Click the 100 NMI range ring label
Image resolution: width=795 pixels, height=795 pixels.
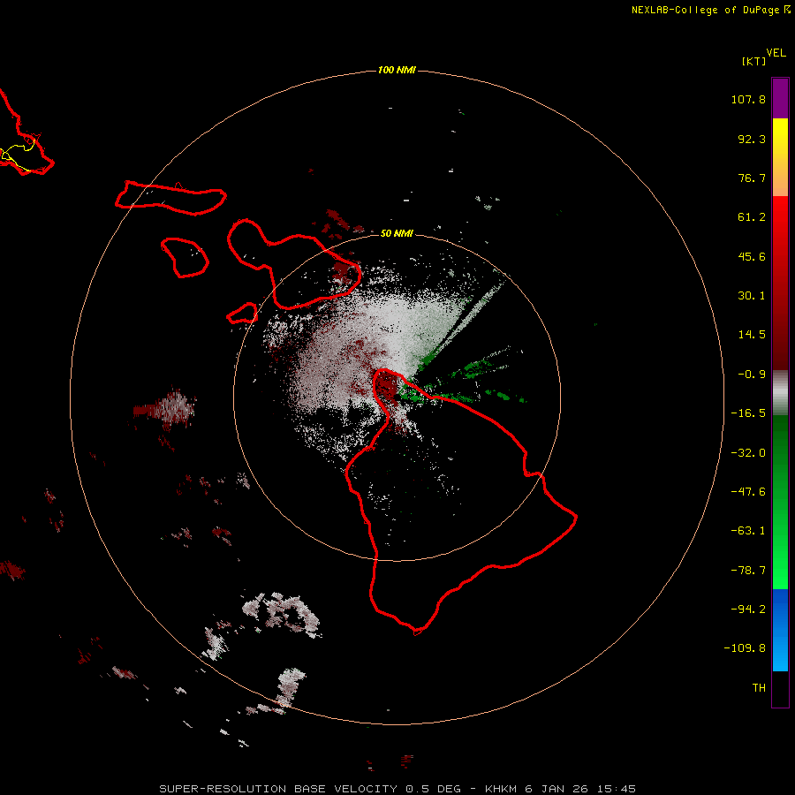(x=397, y=70)
